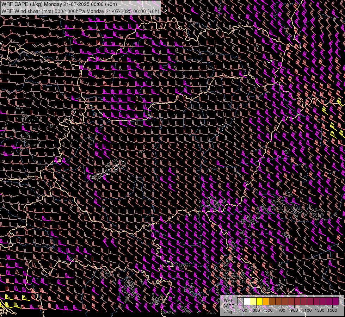Select the pale yellow CAPE legend swatch
This screenshot has height=317, width=345.
tap(253, 301)
